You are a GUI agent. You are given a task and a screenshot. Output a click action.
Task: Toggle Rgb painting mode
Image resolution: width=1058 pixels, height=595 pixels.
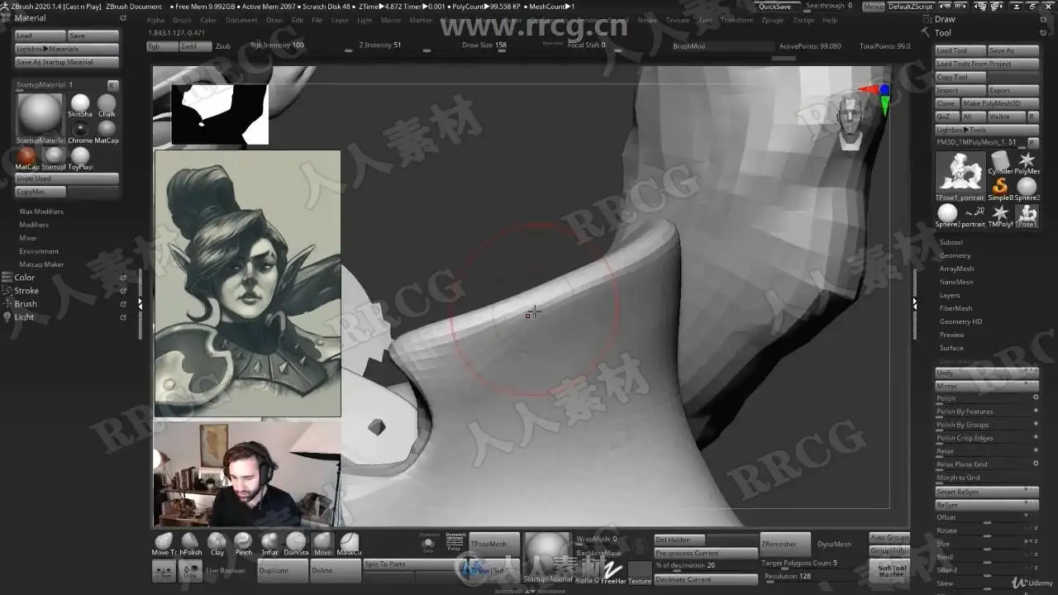[x=161, y=46]
